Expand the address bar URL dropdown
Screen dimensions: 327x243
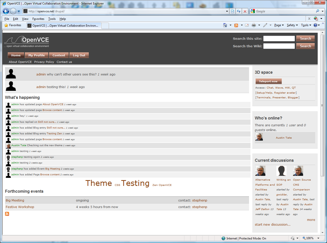click(227, 11)
